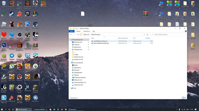This screenshot has width=199, height=111.
Task: Open PvZ 2 desktop shortcut
Action: [x=12, y=88]
